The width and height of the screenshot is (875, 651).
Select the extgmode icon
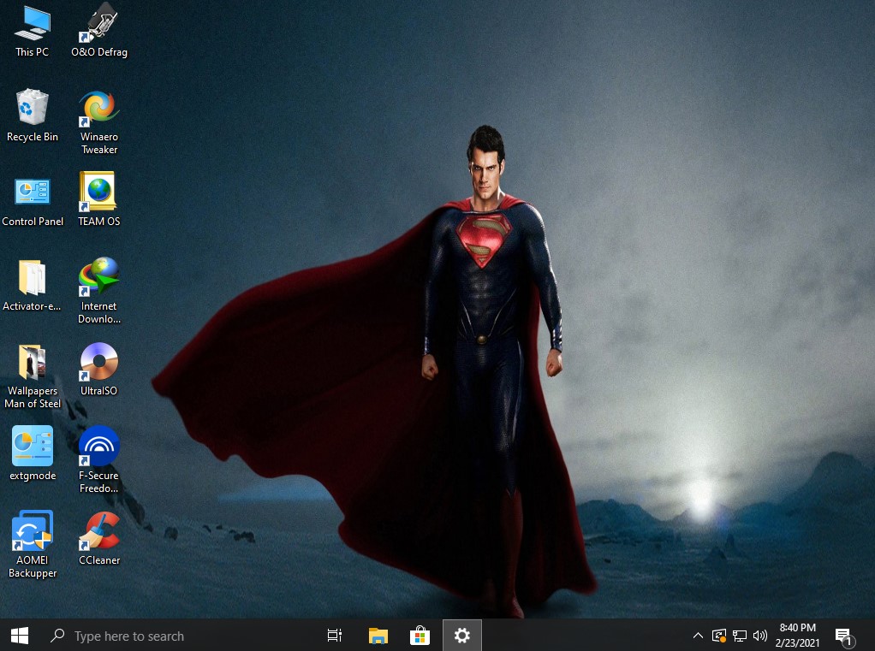[33, 453]
